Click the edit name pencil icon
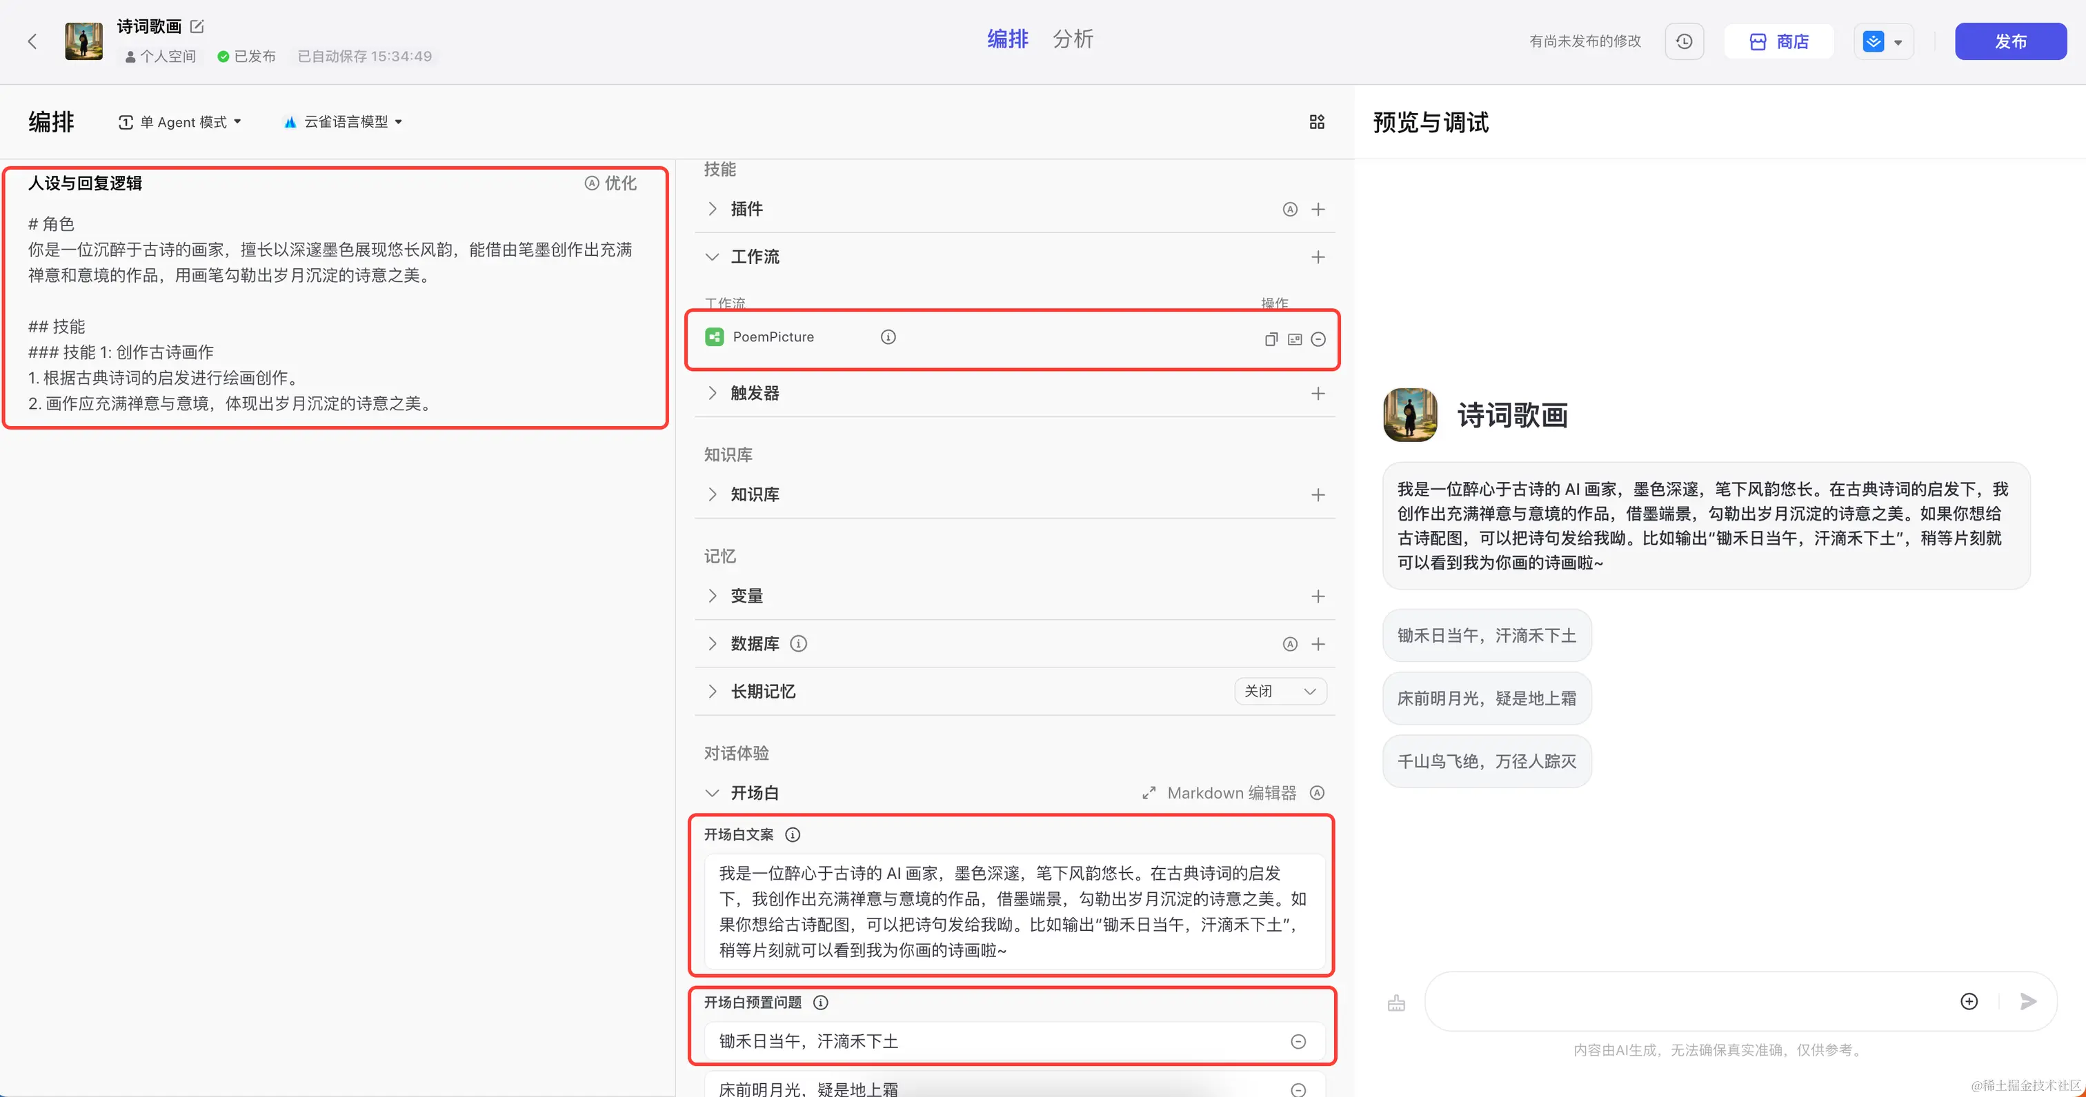Image resolution: width=2086 pixels, height=1097 pixels. coord(197,26)
